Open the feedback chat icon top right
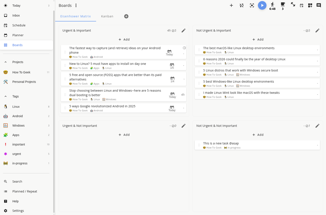 pos(318,5)
